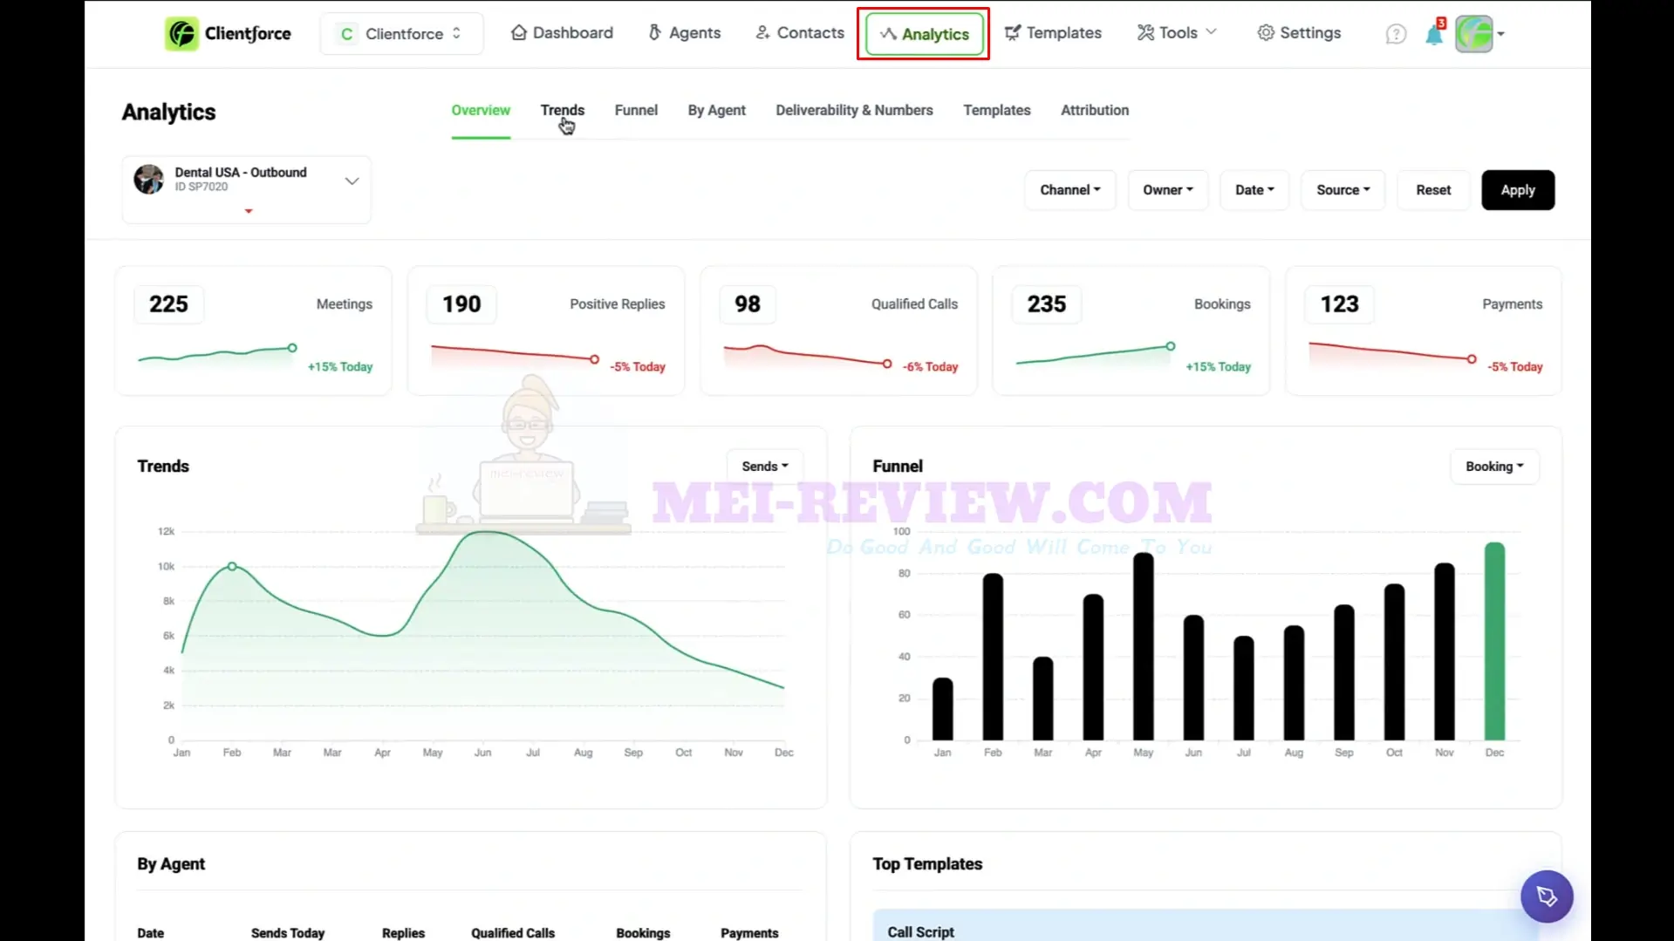1674x941 pixels.
Task: Switch to the Overview tab
Action: pyautogui.click(x=481, y=111)
